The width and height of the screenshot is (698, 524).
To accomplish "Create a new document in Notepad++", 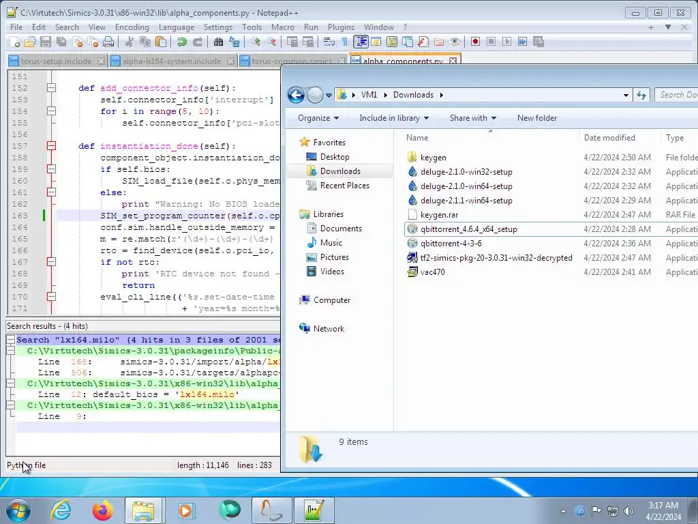I will [14, 42].
